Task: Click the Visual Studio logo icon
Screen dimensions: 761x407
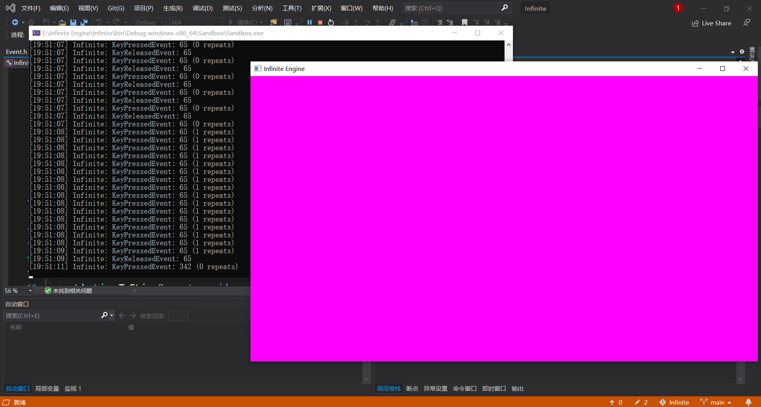Action: coord(11,8)
